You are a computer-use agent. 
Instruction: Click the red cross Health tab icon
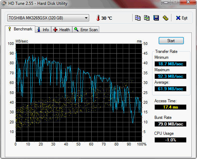(x=55, y=30)
